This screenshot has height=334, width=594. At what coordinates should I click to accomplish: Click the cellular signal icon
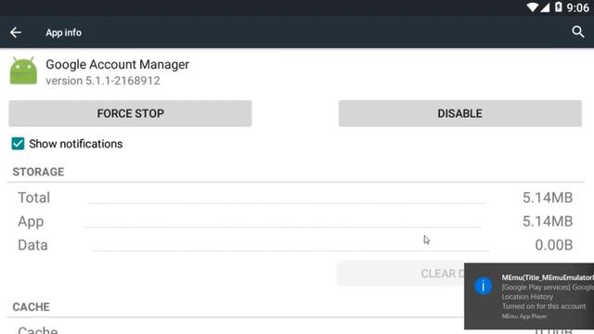pyautogui.click(x=545, y=7)
